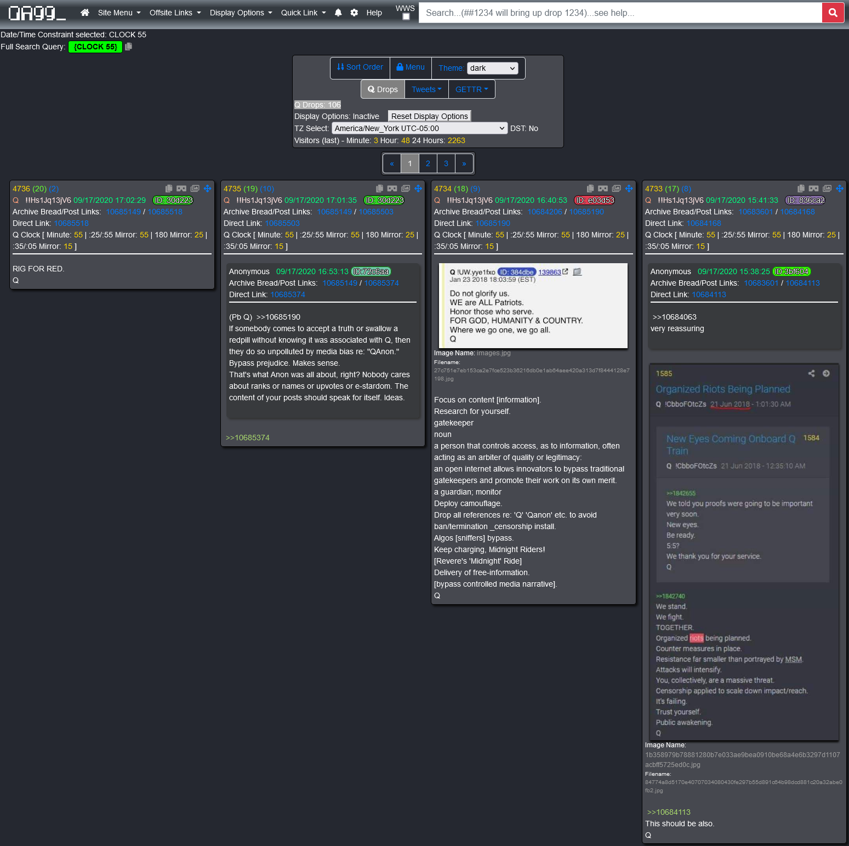
Task: Expand the Tweets dropdown
Action: (426, 89)
